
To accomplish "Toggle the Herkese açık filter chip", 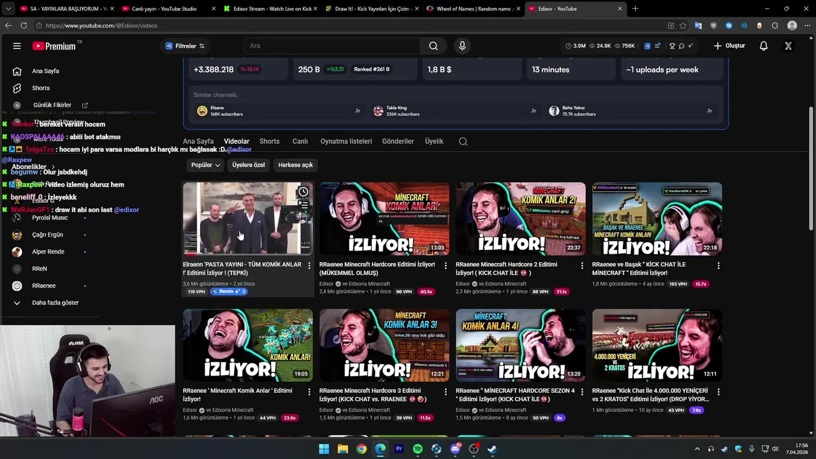I will coord(296,165).
